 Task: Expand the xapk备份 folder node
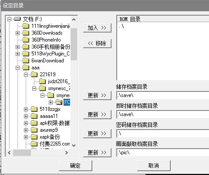click(26, 137)
